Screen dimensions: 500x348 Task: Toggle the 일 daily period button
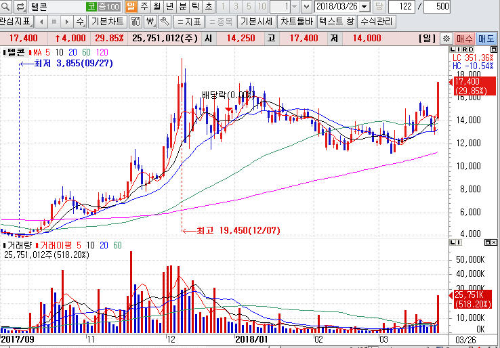[x=131, y=7]
